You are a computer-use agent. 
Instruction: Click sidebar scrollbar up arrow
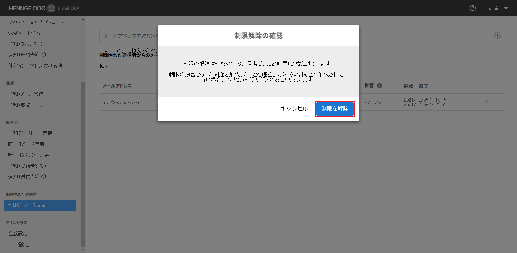[83, 19]
